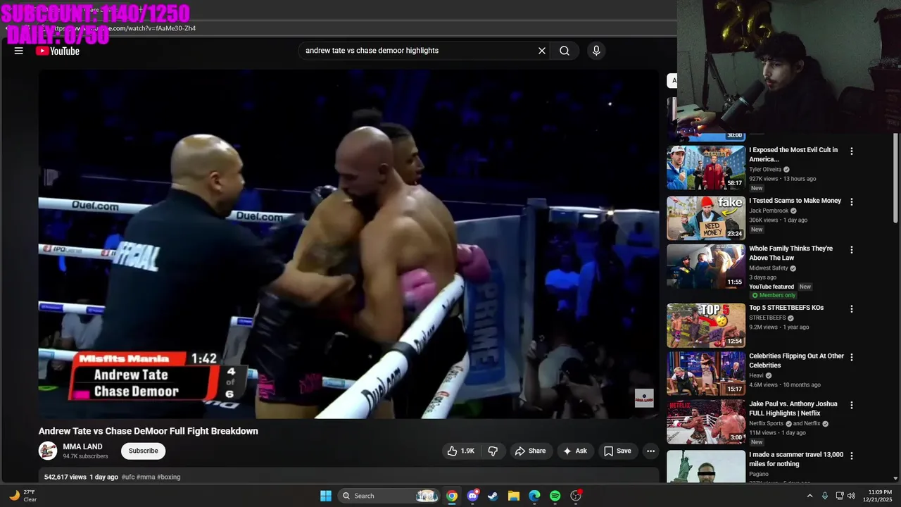Open Jack Pembrook channel name
901x507 pixels.
coord(767,211)
